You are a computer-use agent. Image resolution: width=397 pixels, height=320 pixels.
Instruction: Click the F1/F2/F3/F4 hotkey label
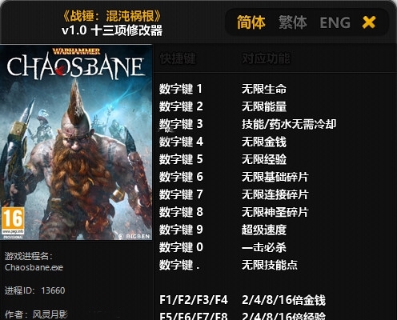194,300
